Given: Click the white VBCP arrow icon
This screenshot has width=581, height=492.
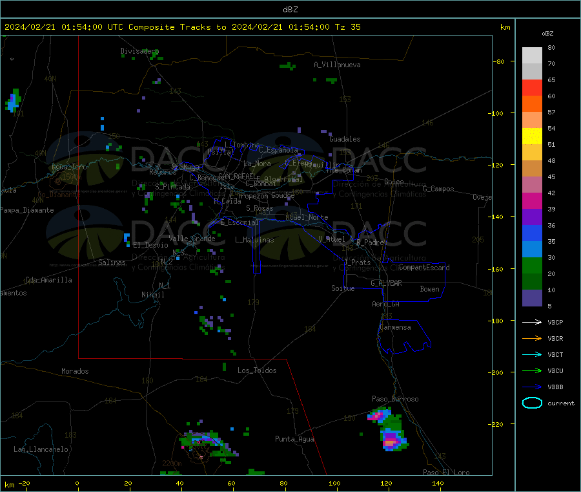Looking at the screenshot, I should tap(532, 322).
